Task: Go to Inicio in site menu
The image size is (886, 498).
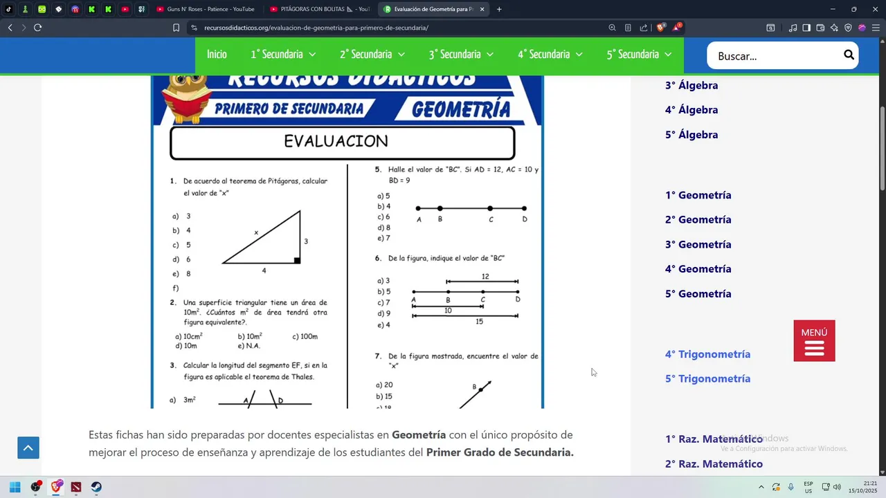Action: pos(217,54)
